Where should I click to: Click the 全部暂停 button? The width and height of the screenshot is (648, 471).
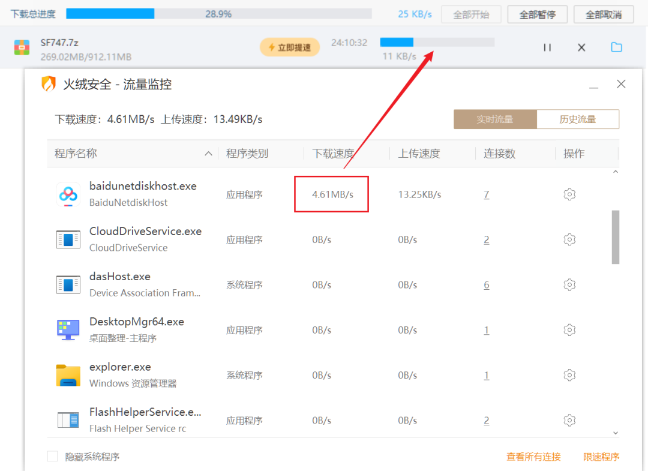(537, 14)
